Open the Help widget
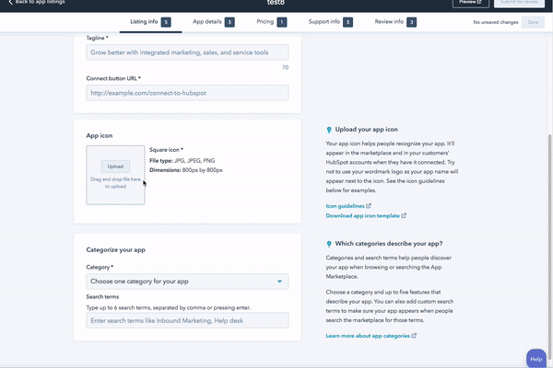Image resolution: width=553 pixels, height=368 pixels. click(x=536, y=357)
